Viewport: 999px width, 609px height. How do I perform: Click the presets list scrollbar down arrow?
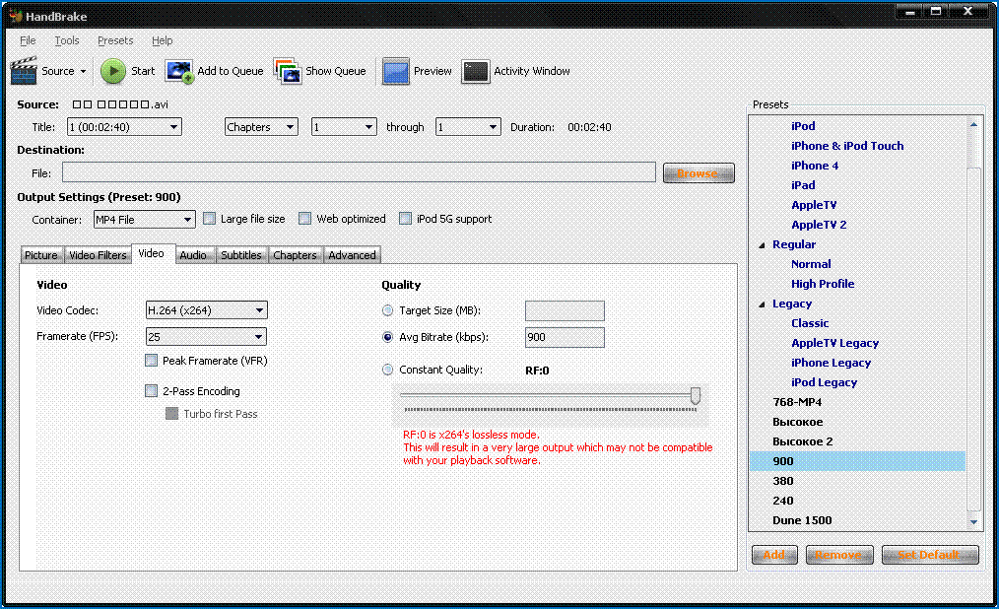973,522
